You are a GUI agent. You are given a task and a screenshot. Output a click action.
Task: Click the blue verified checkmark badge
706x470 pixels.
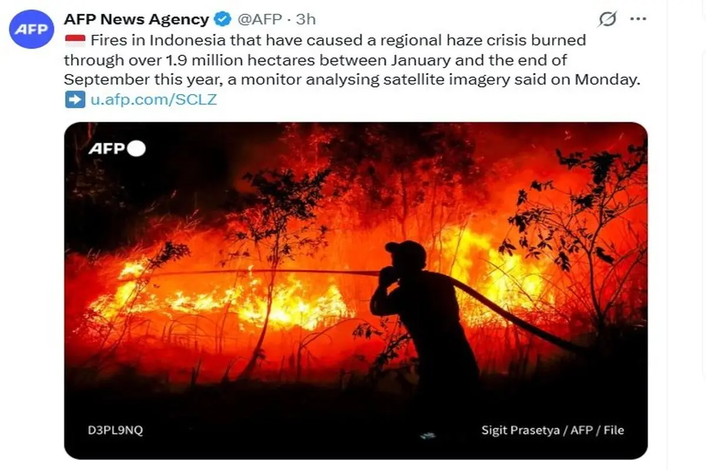222,19
